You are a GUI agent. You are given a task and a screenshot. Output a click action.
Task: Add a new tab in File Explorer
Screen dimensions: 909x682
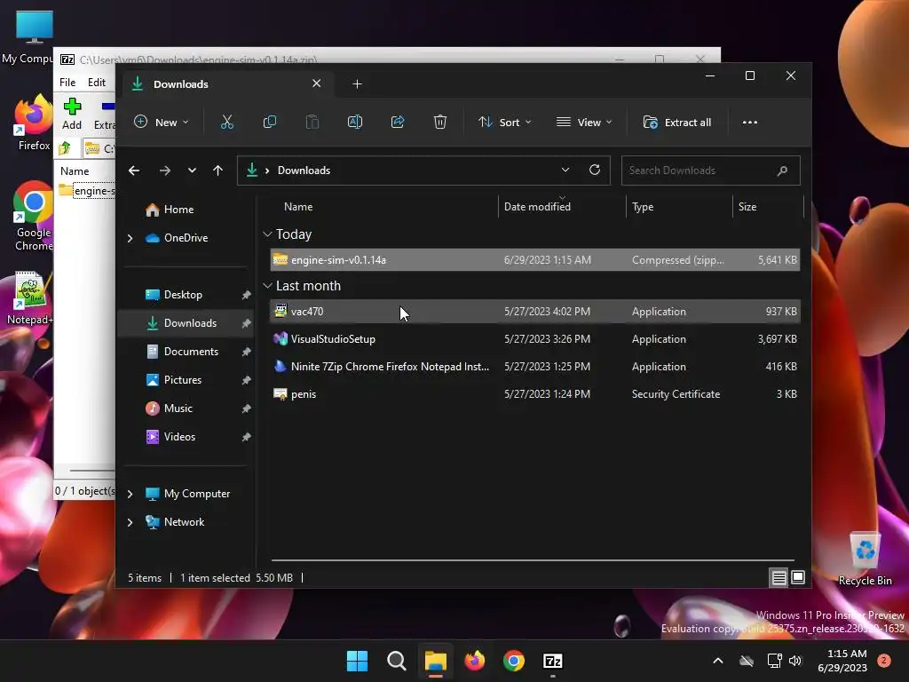click(x=357, y=84)
